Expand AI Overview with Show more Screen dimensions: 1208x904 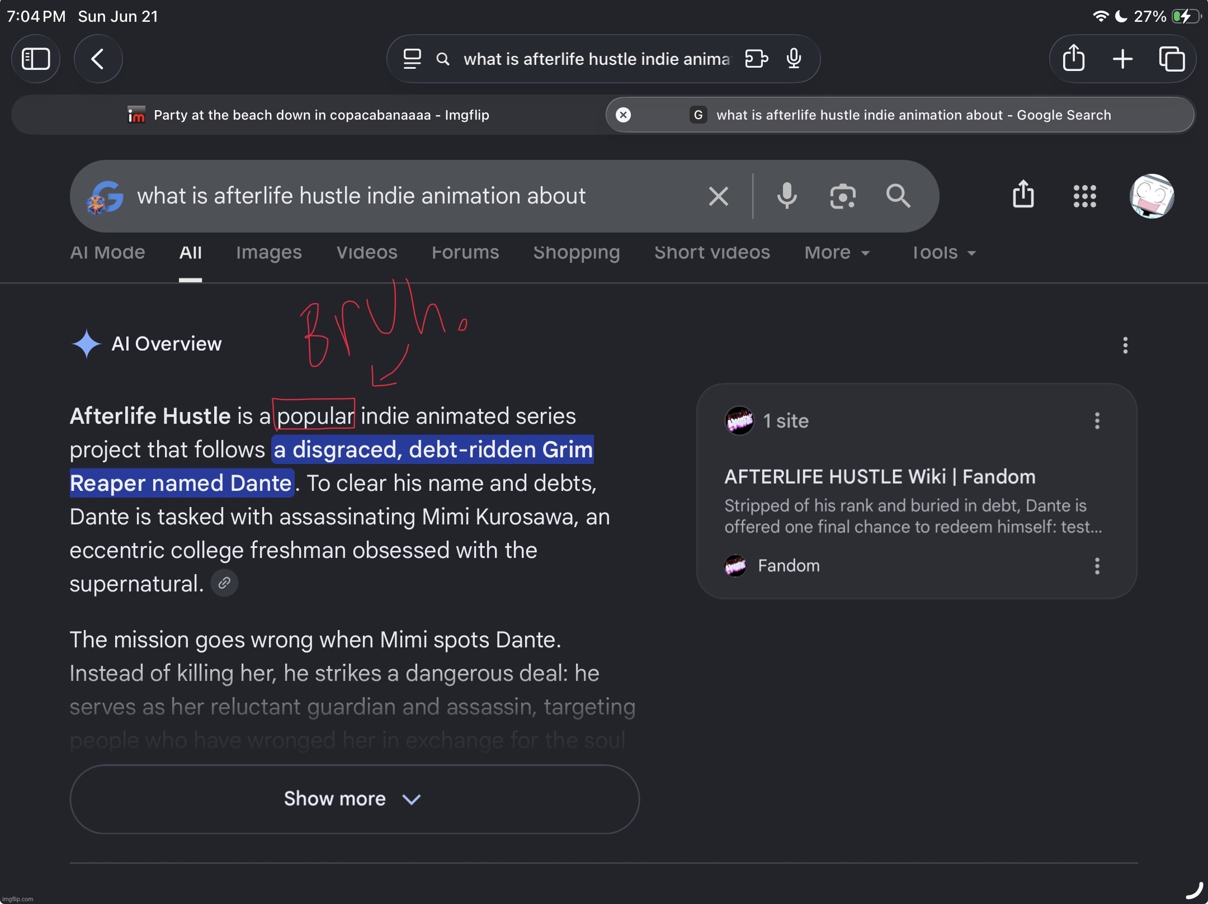[x=355, y=799]
